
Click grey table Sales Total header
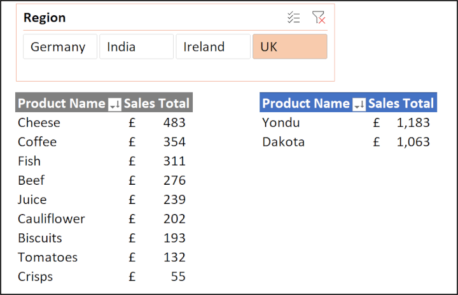157,103
